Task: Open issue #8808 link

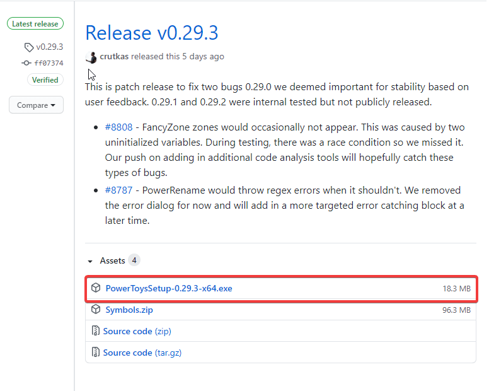Action: pyautogui.click(x=118, y=127)
